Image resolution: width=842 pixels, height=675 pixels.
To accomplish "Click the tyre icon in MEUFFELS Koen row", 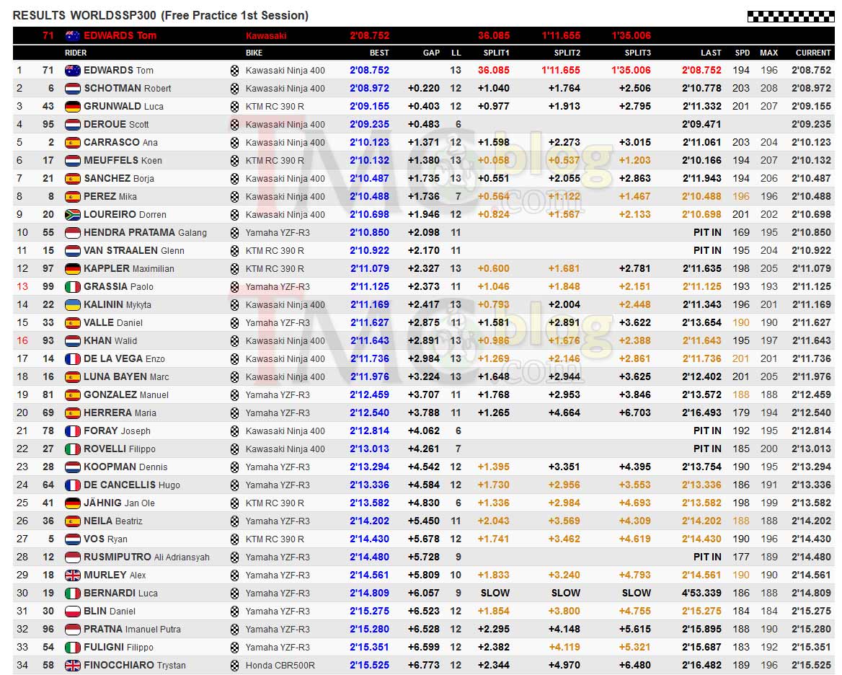I will (x=235, y=161).
